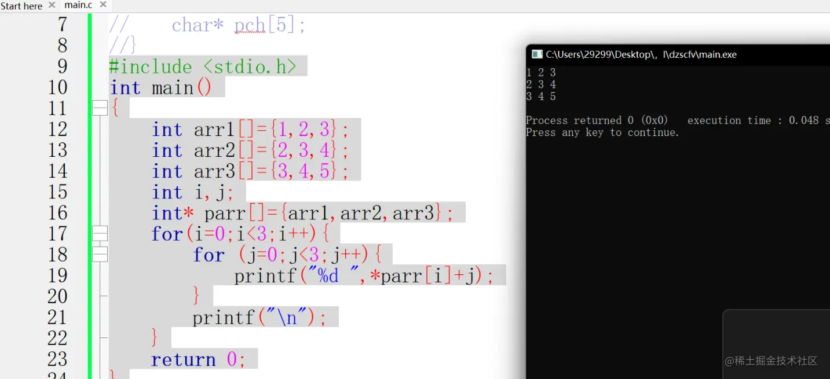Click the "#include <stdio.h>" line
The width and height of the screenshot is (830, 379).
[203, 67]
